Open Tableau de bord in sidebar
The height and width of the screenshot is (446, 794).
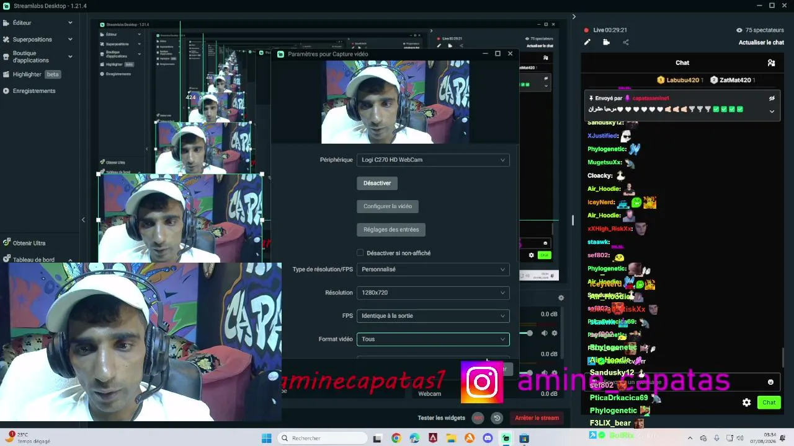[33, 260]
